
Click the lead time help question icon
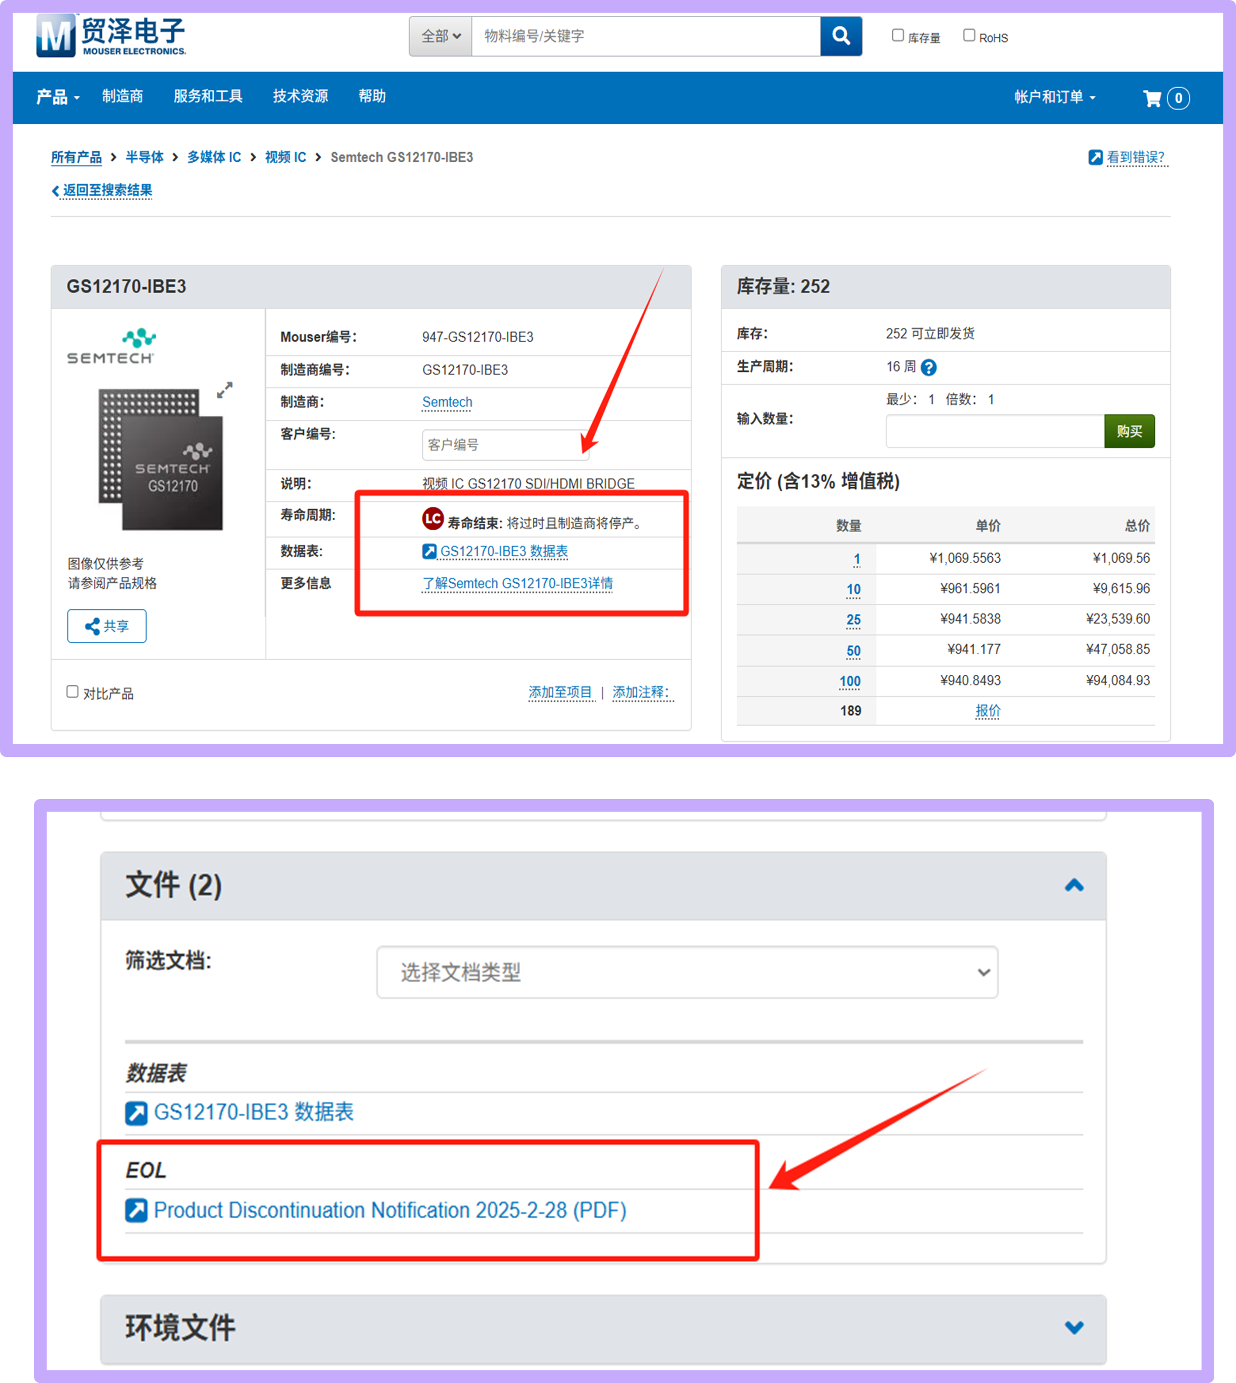point(928,368)
